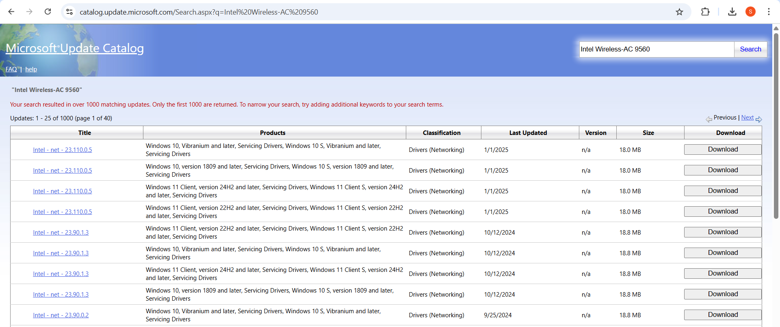This screenshot has height=327, width=780.
Task: Click the next page arrow icon
Action: click(759, 119)
